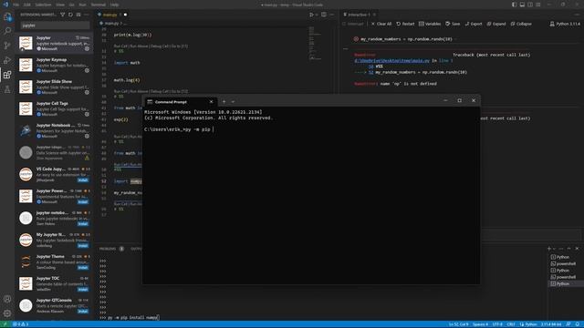Viewport: 584px width, 328px height.
Task: Open errors and warnings status bar item
Action: click(x=20, y=324)
